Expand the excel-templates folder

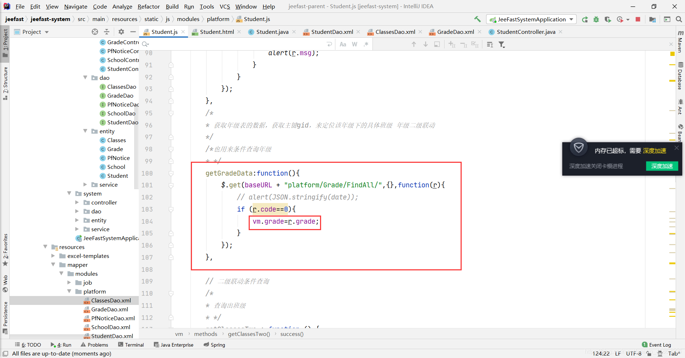53,256
